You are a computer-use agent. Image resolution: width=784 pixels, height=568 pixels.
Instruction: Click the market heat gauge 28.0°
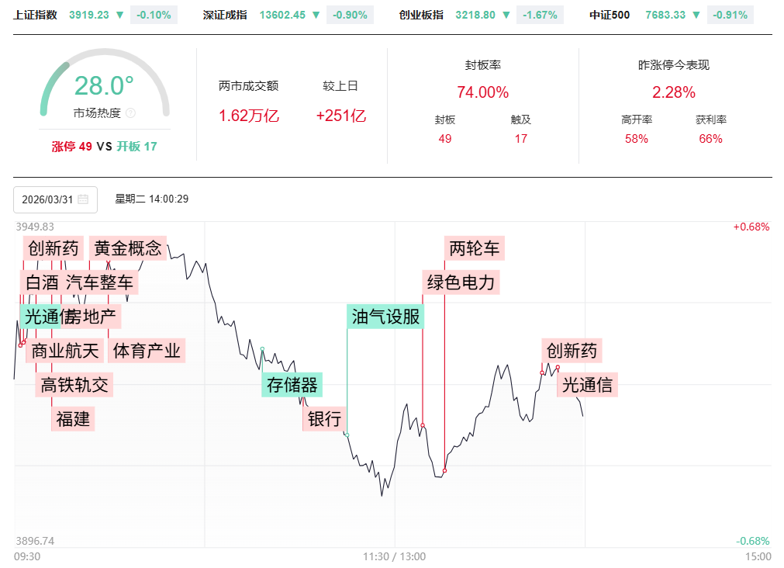pyautogui.click(x=104, y=86)
